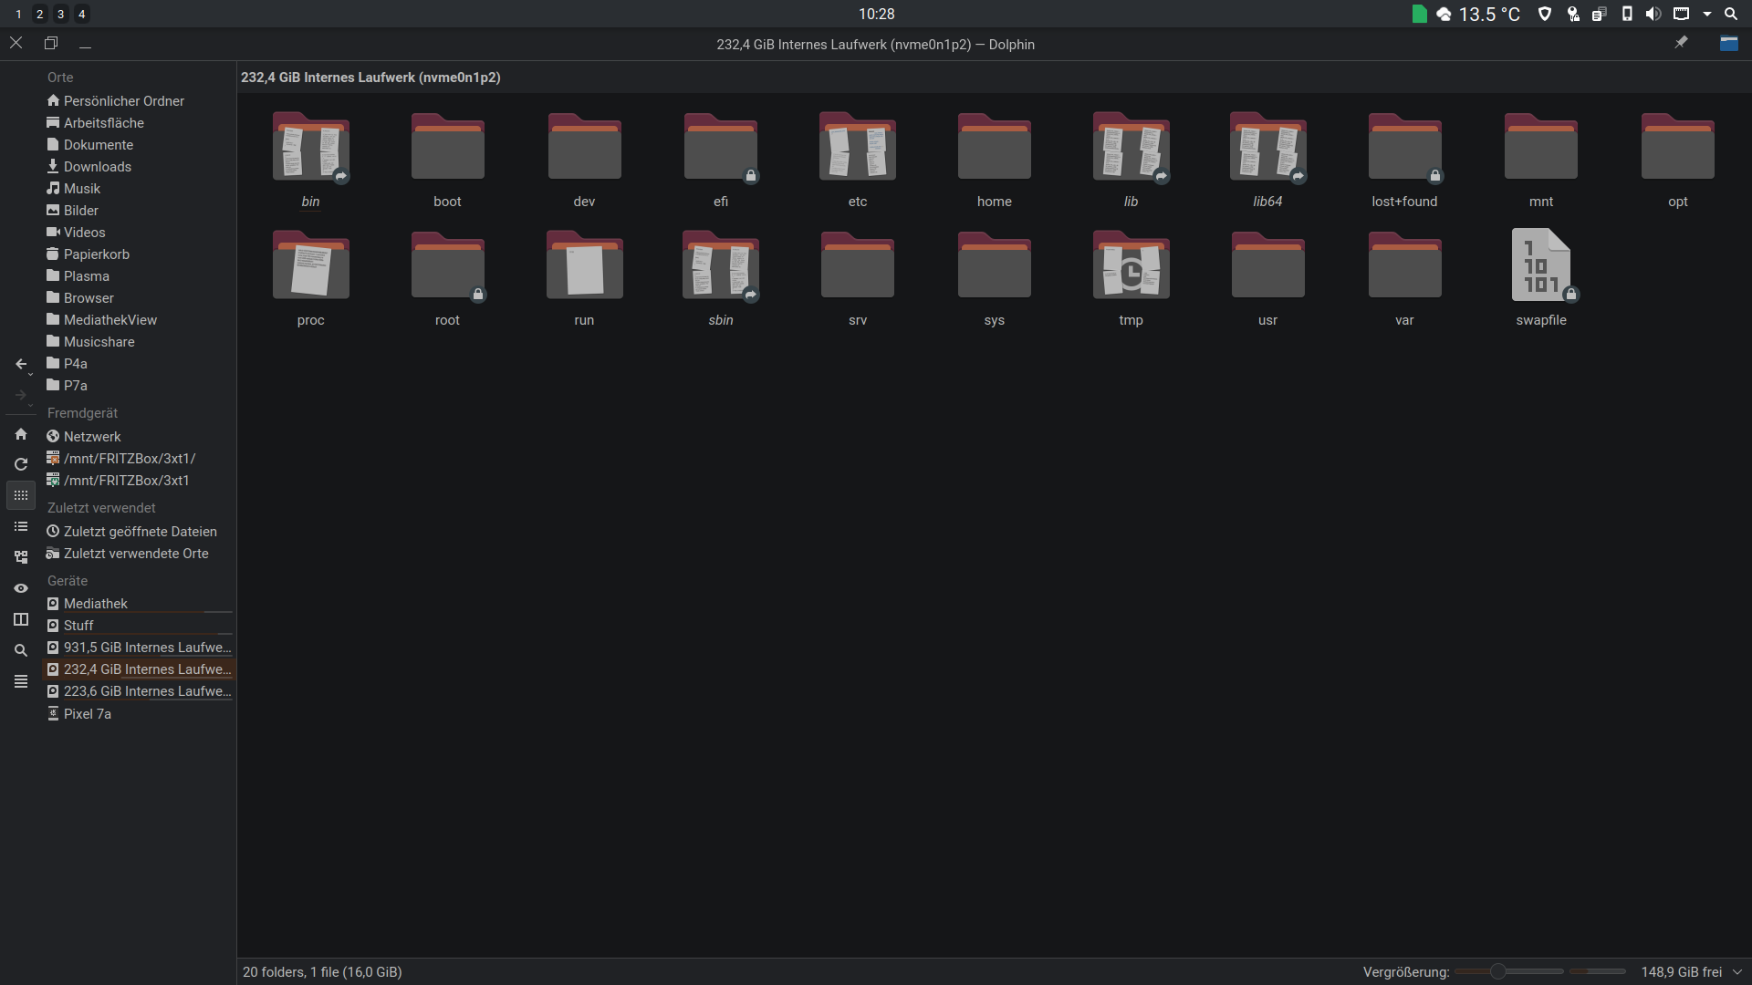Image resolution: width=1752 pixels, height=985 pixels.
Task: Expand the system tray hidden icons arrow
Action: (x=1706, y=14)
